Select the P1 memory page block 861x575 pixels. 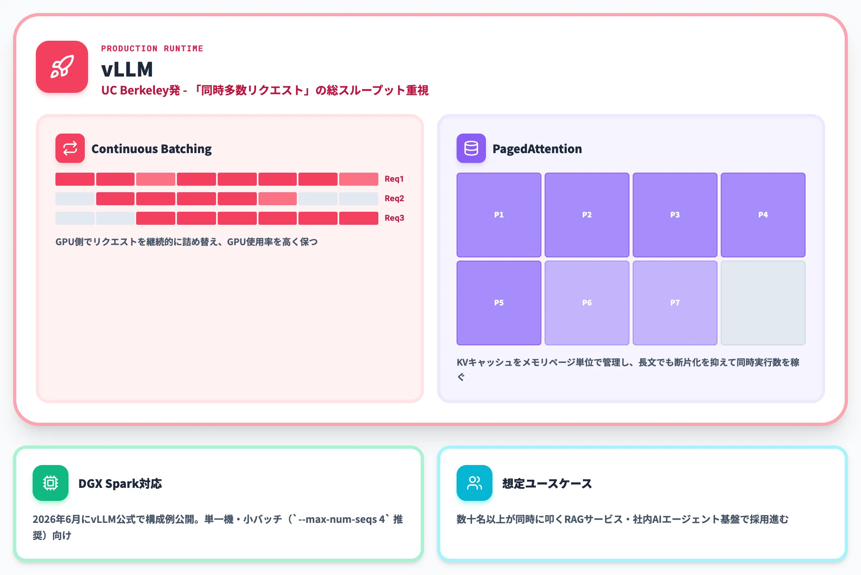point(499,215)
